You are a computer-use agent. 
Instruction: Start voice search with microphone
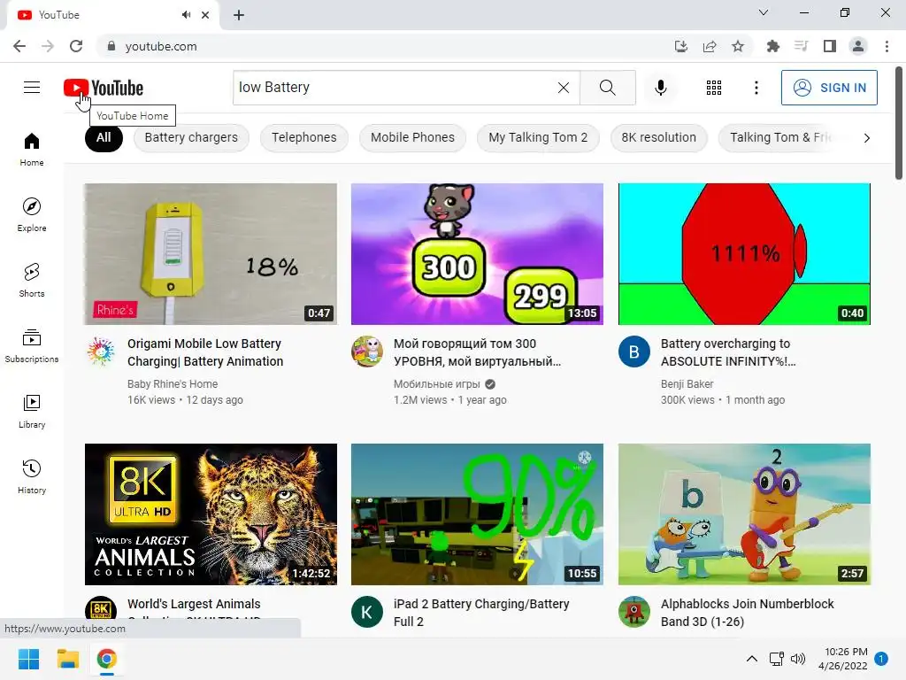point(660,88)
